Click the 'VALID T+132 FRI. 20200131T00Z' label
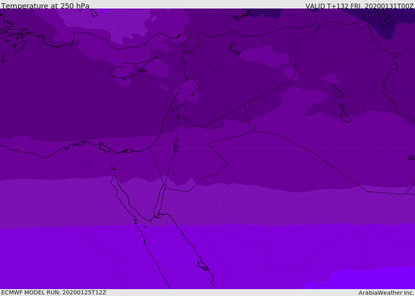The height and width of the screenshot is (296, 415). point(359,6)
